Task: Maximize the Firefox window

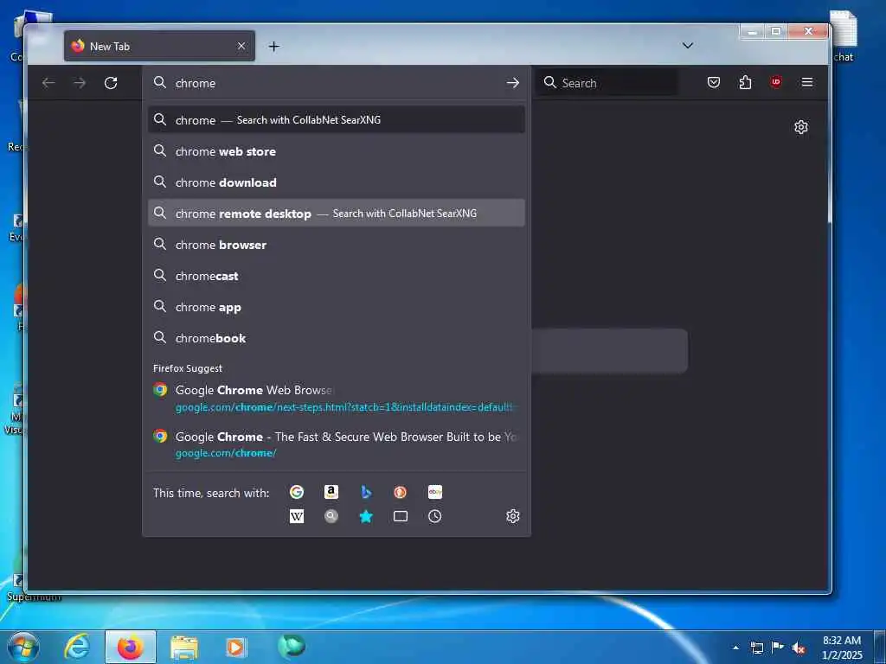Action: pos(776,32)
